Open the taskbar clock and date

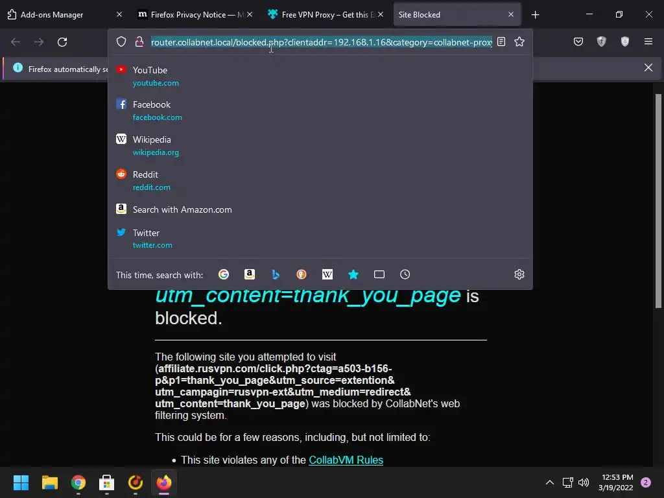click(x=616, y=482)
